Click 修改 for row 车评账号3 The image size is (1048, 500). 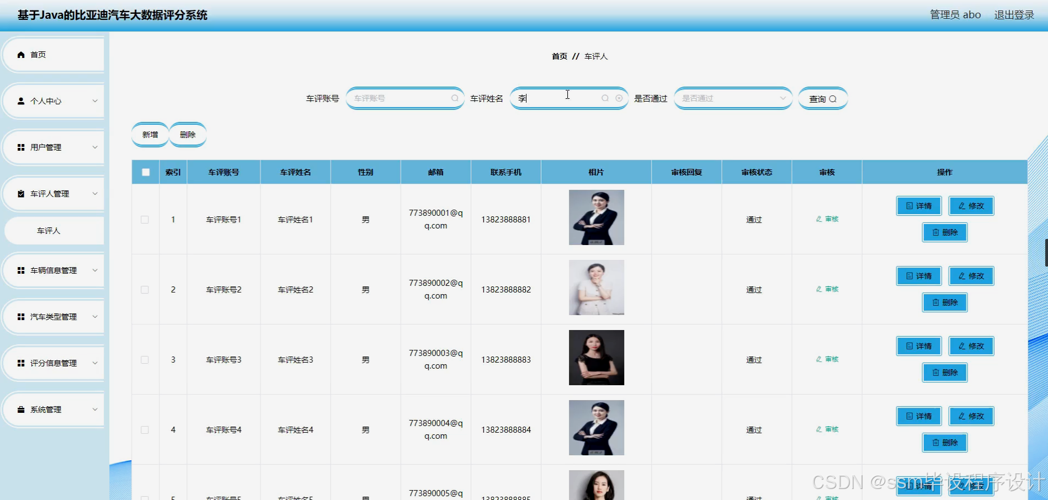click(971, 346)
